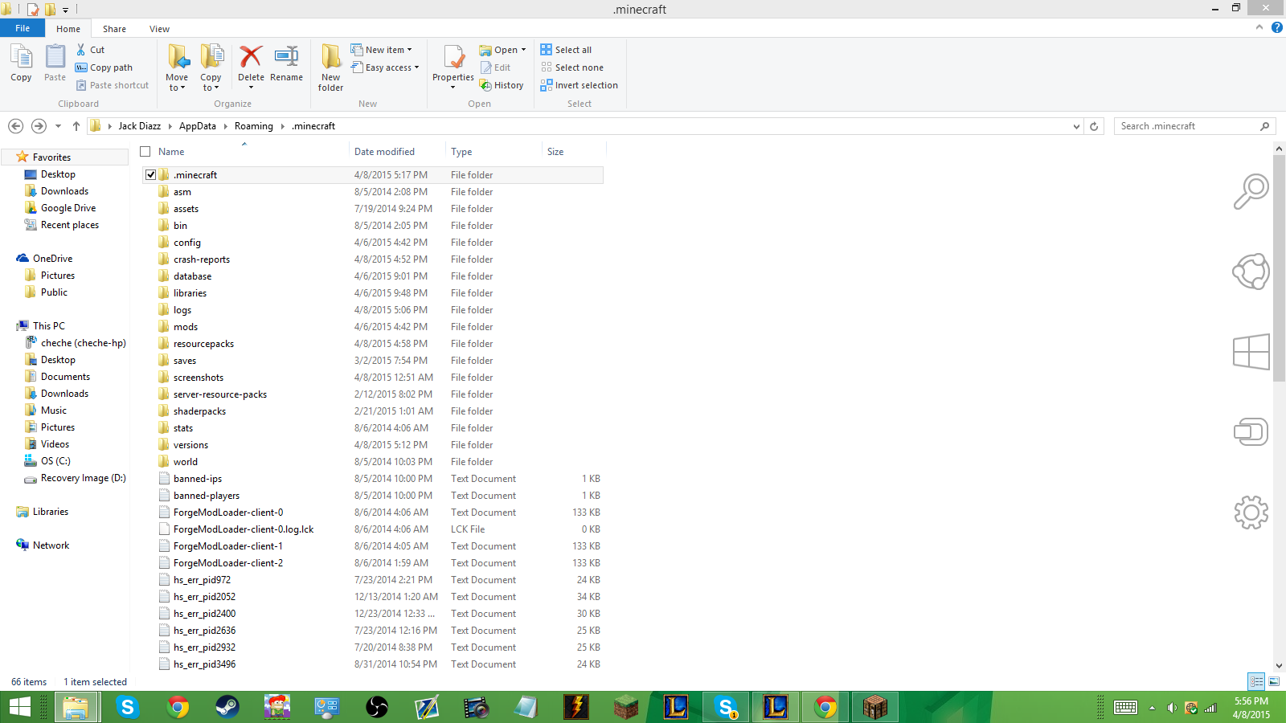Image resolution: width=1286 pixels, height=723 pixels.
Task: Switch to large thumbnails view in status bar
Action: pos(1274,681)
